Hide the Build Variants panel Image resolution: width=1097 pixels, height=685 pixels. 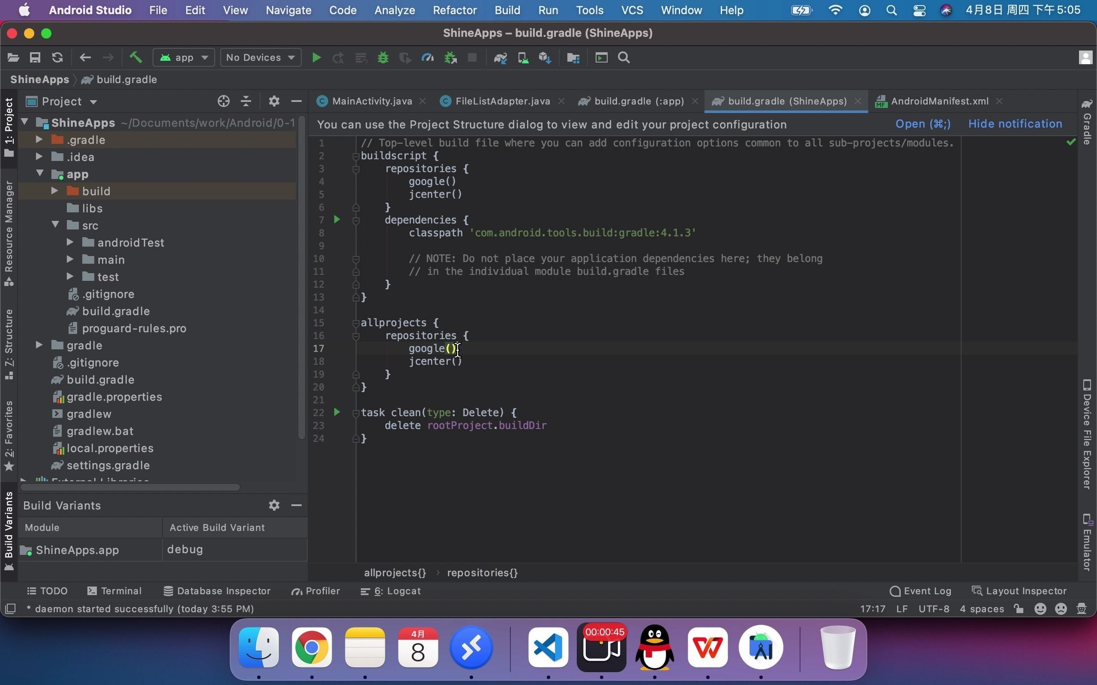coord(297,505)
